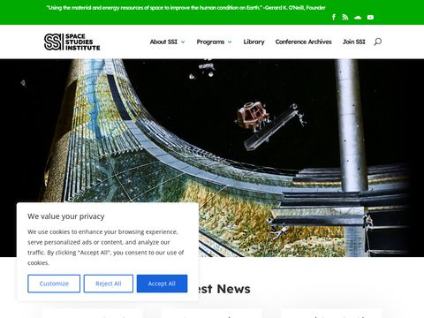Expand the Programs menu chevron
The image size is (424, 318).
[x=230, y=42]
